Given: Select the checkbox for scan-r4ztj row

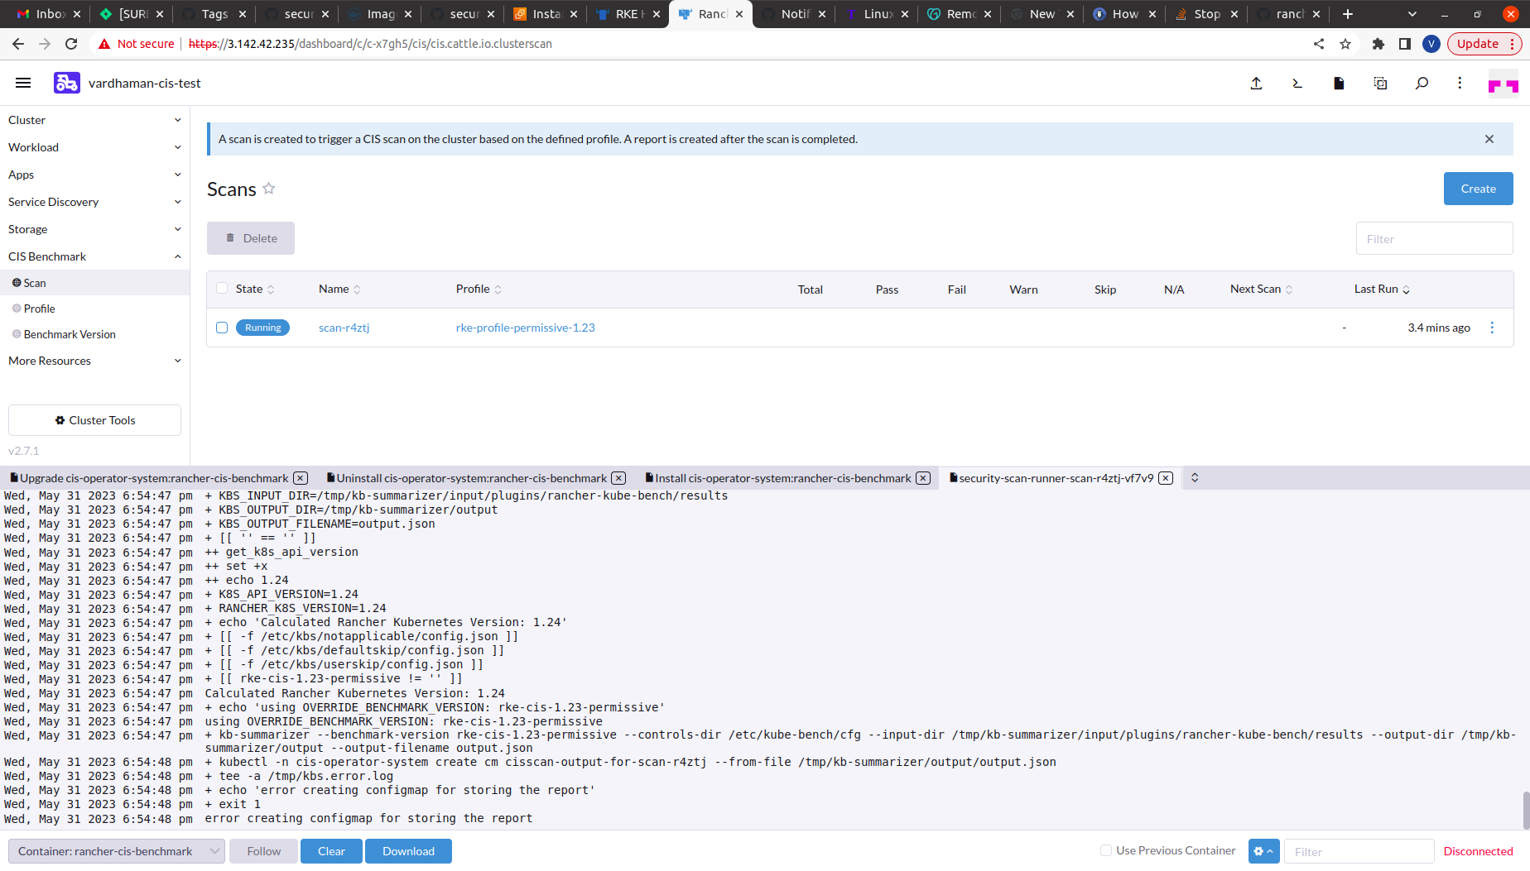Looking at the screenshot, I should [x=221, y=328].
